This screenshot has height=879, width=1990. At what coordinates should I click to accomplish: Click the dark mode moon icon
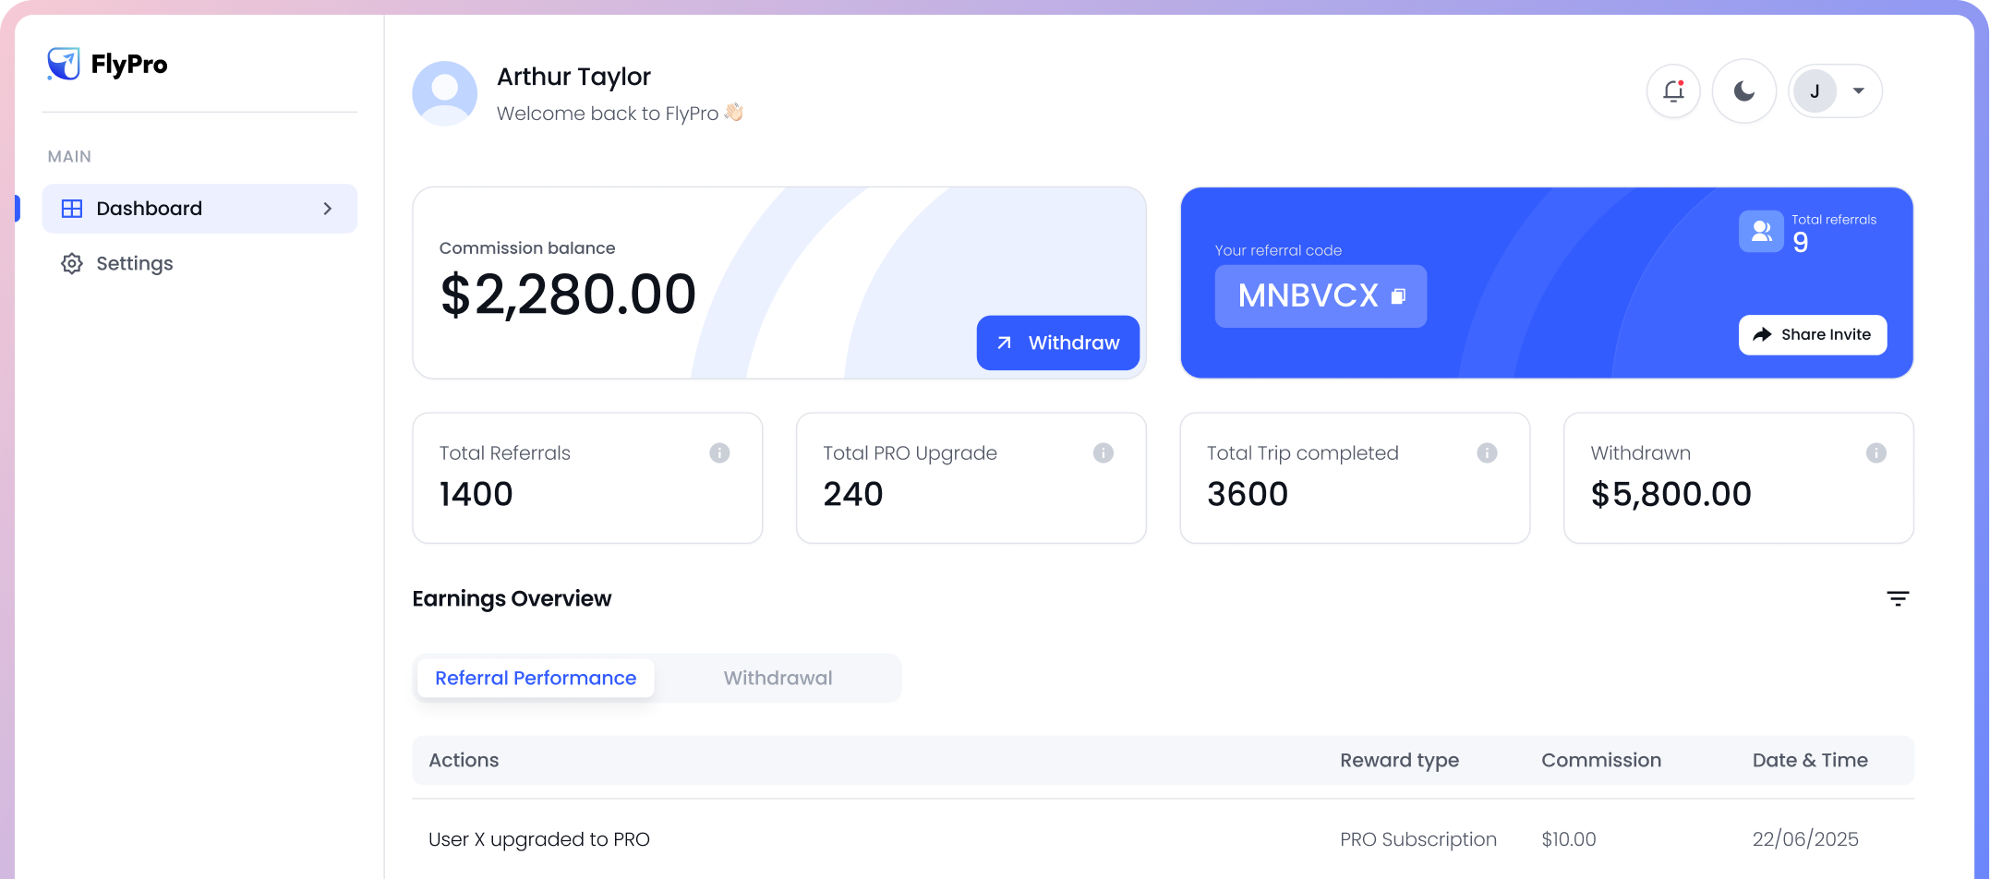coord(1743,90)
